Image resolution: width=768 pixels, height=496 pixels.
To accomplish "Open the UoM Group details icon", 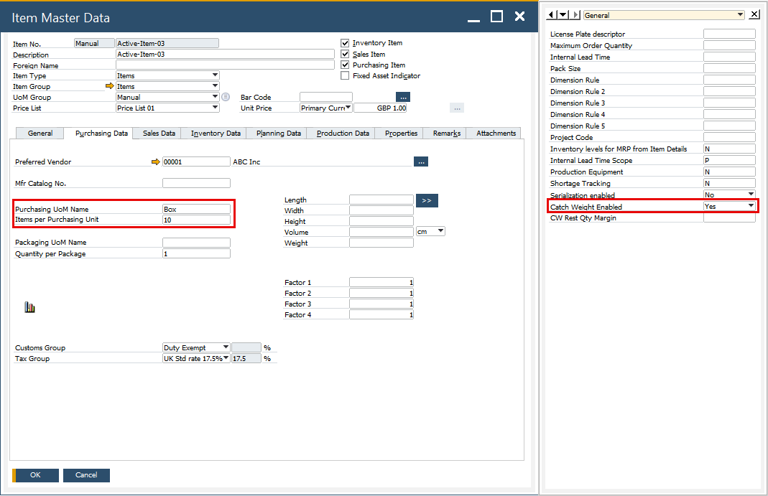I will (226, 97).
